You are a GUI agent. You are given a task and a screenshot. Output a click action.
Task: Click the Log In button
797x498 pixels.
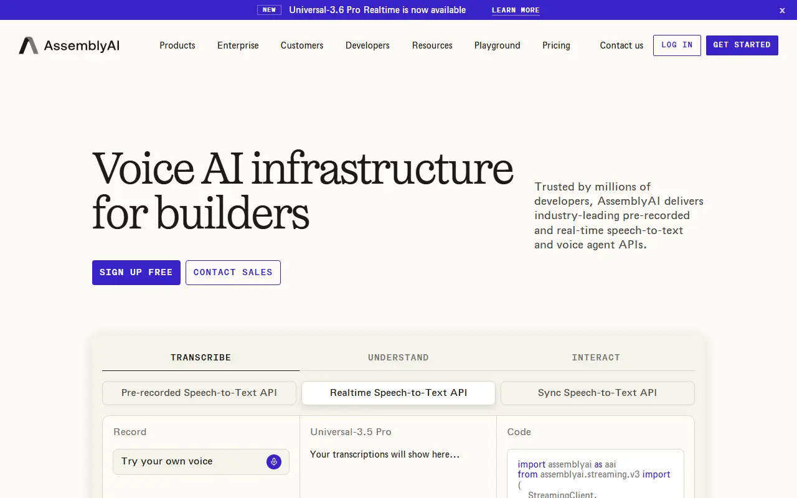point(677,45)
